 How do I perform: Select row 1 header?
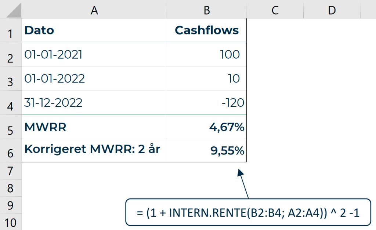click(11, 30)
